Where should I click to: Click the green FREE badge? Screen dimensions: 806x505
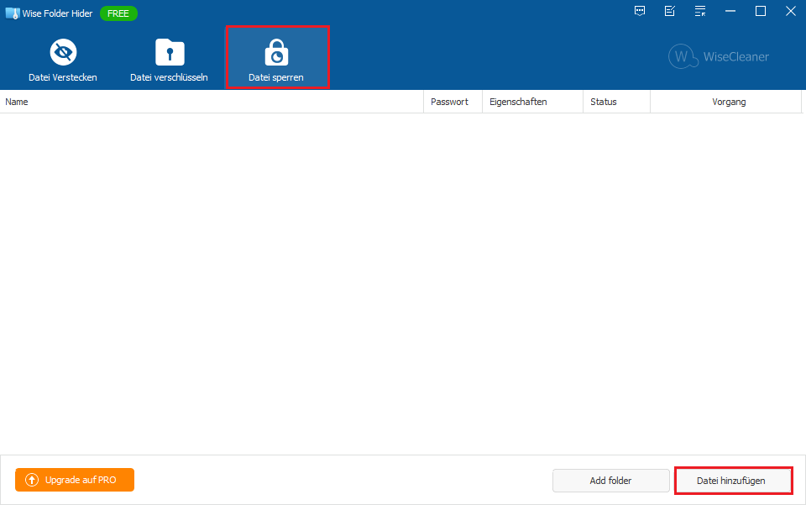(x=118, y=13)
